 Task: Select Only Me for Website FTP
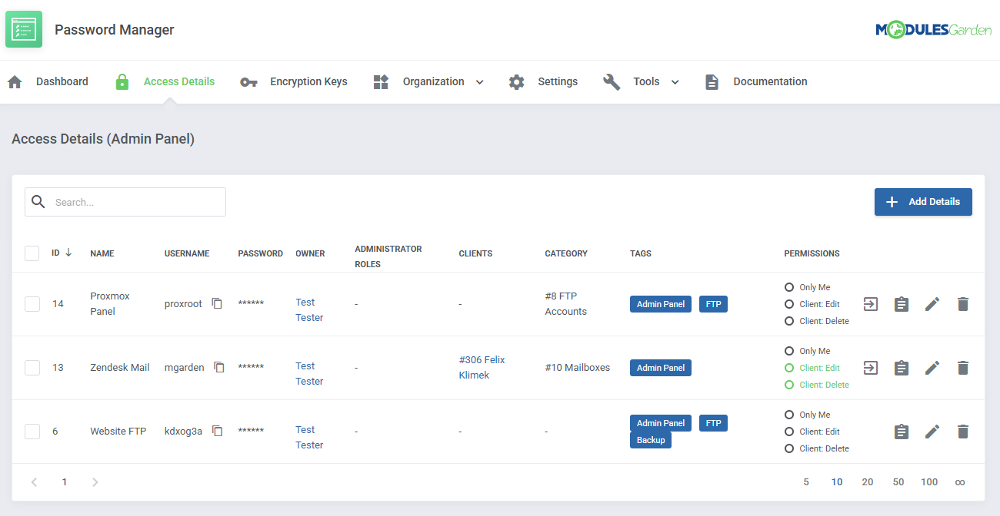(789, 415)
